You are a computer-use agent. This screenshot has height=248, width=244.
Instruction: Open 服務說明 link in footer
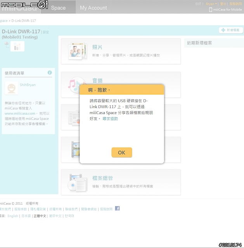pyautogui.click(x=106, y=209)
